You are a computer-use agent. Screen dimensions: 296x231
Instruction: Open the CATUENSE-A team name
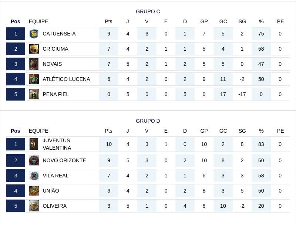click(x=59, y=34)
